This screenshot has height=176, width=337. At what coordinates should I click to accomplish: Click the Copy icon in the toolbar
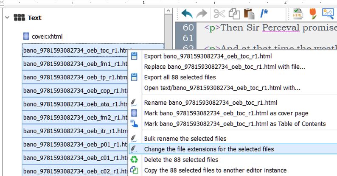coord(234,14)
